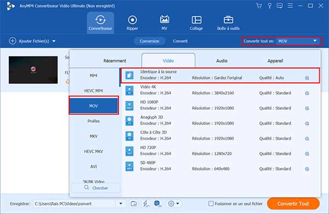The width and height of the screenshot is (329, 214).
Task: Expand Ajouter Fichier(s) dropdown arrow
Action: tap(54, 41)
